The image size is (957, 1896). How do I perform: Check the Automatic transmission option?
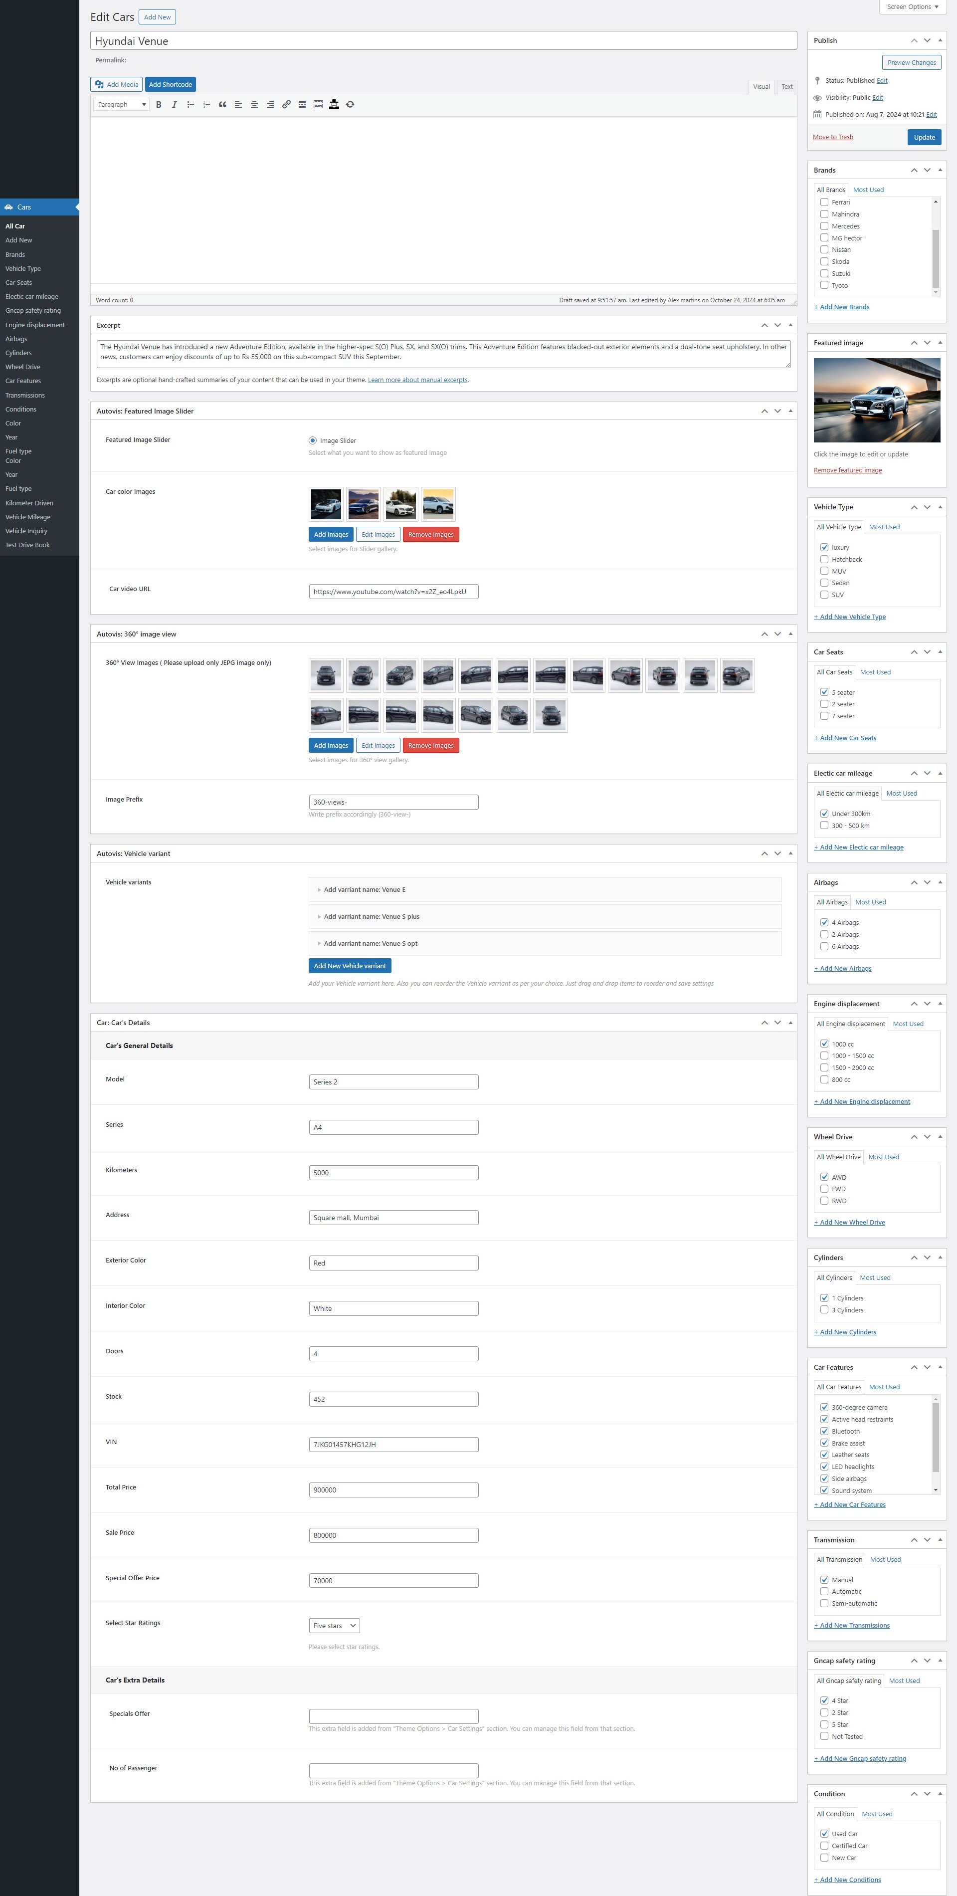(x=824, y=1591)
